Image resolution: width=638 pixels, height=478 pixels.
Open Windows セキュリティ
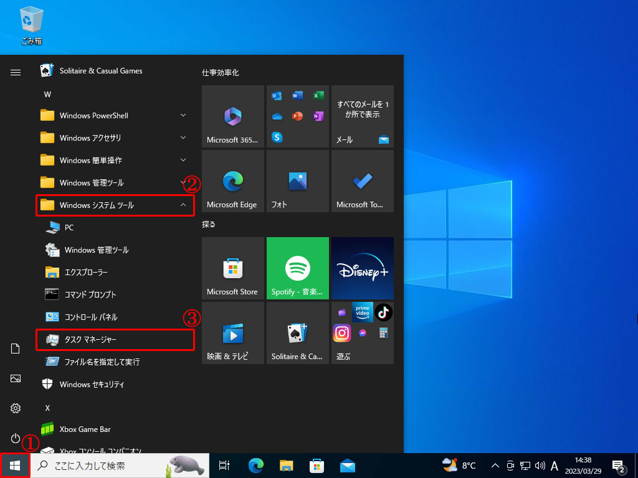tap(115, 384)
